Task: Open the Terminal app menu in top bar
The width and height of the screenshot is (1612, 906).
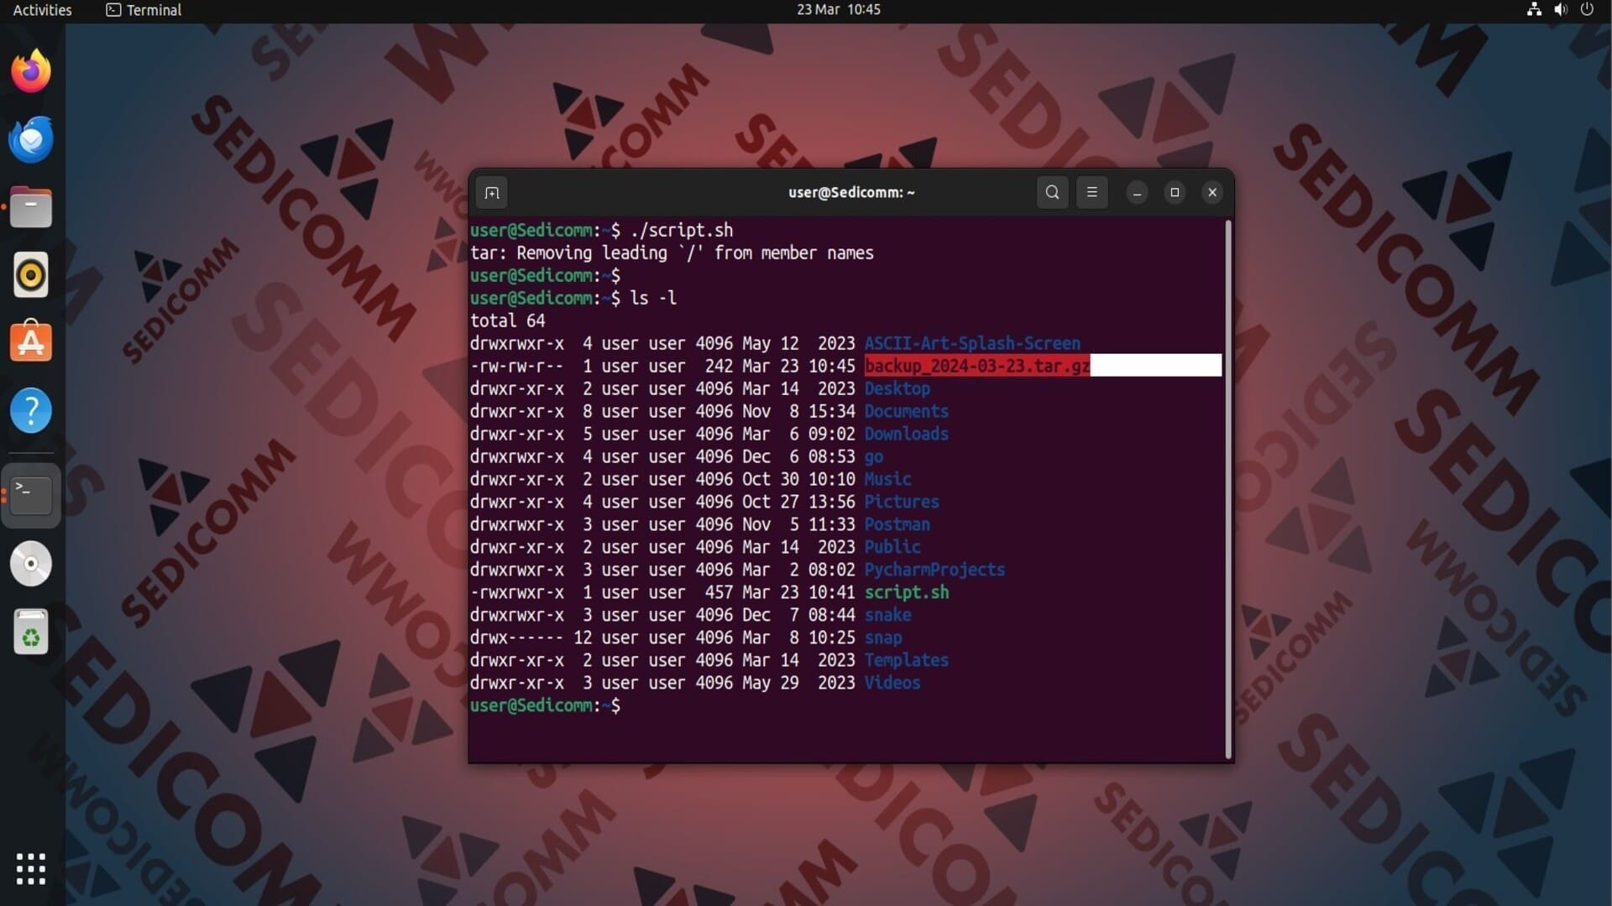Action: [x=144, y=10]
